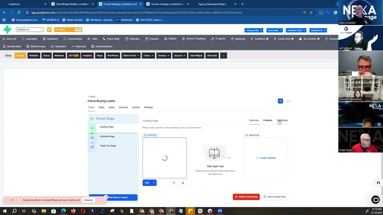Click the gear icon after QR Codes

pyautogui.click(x=223, y=56)
